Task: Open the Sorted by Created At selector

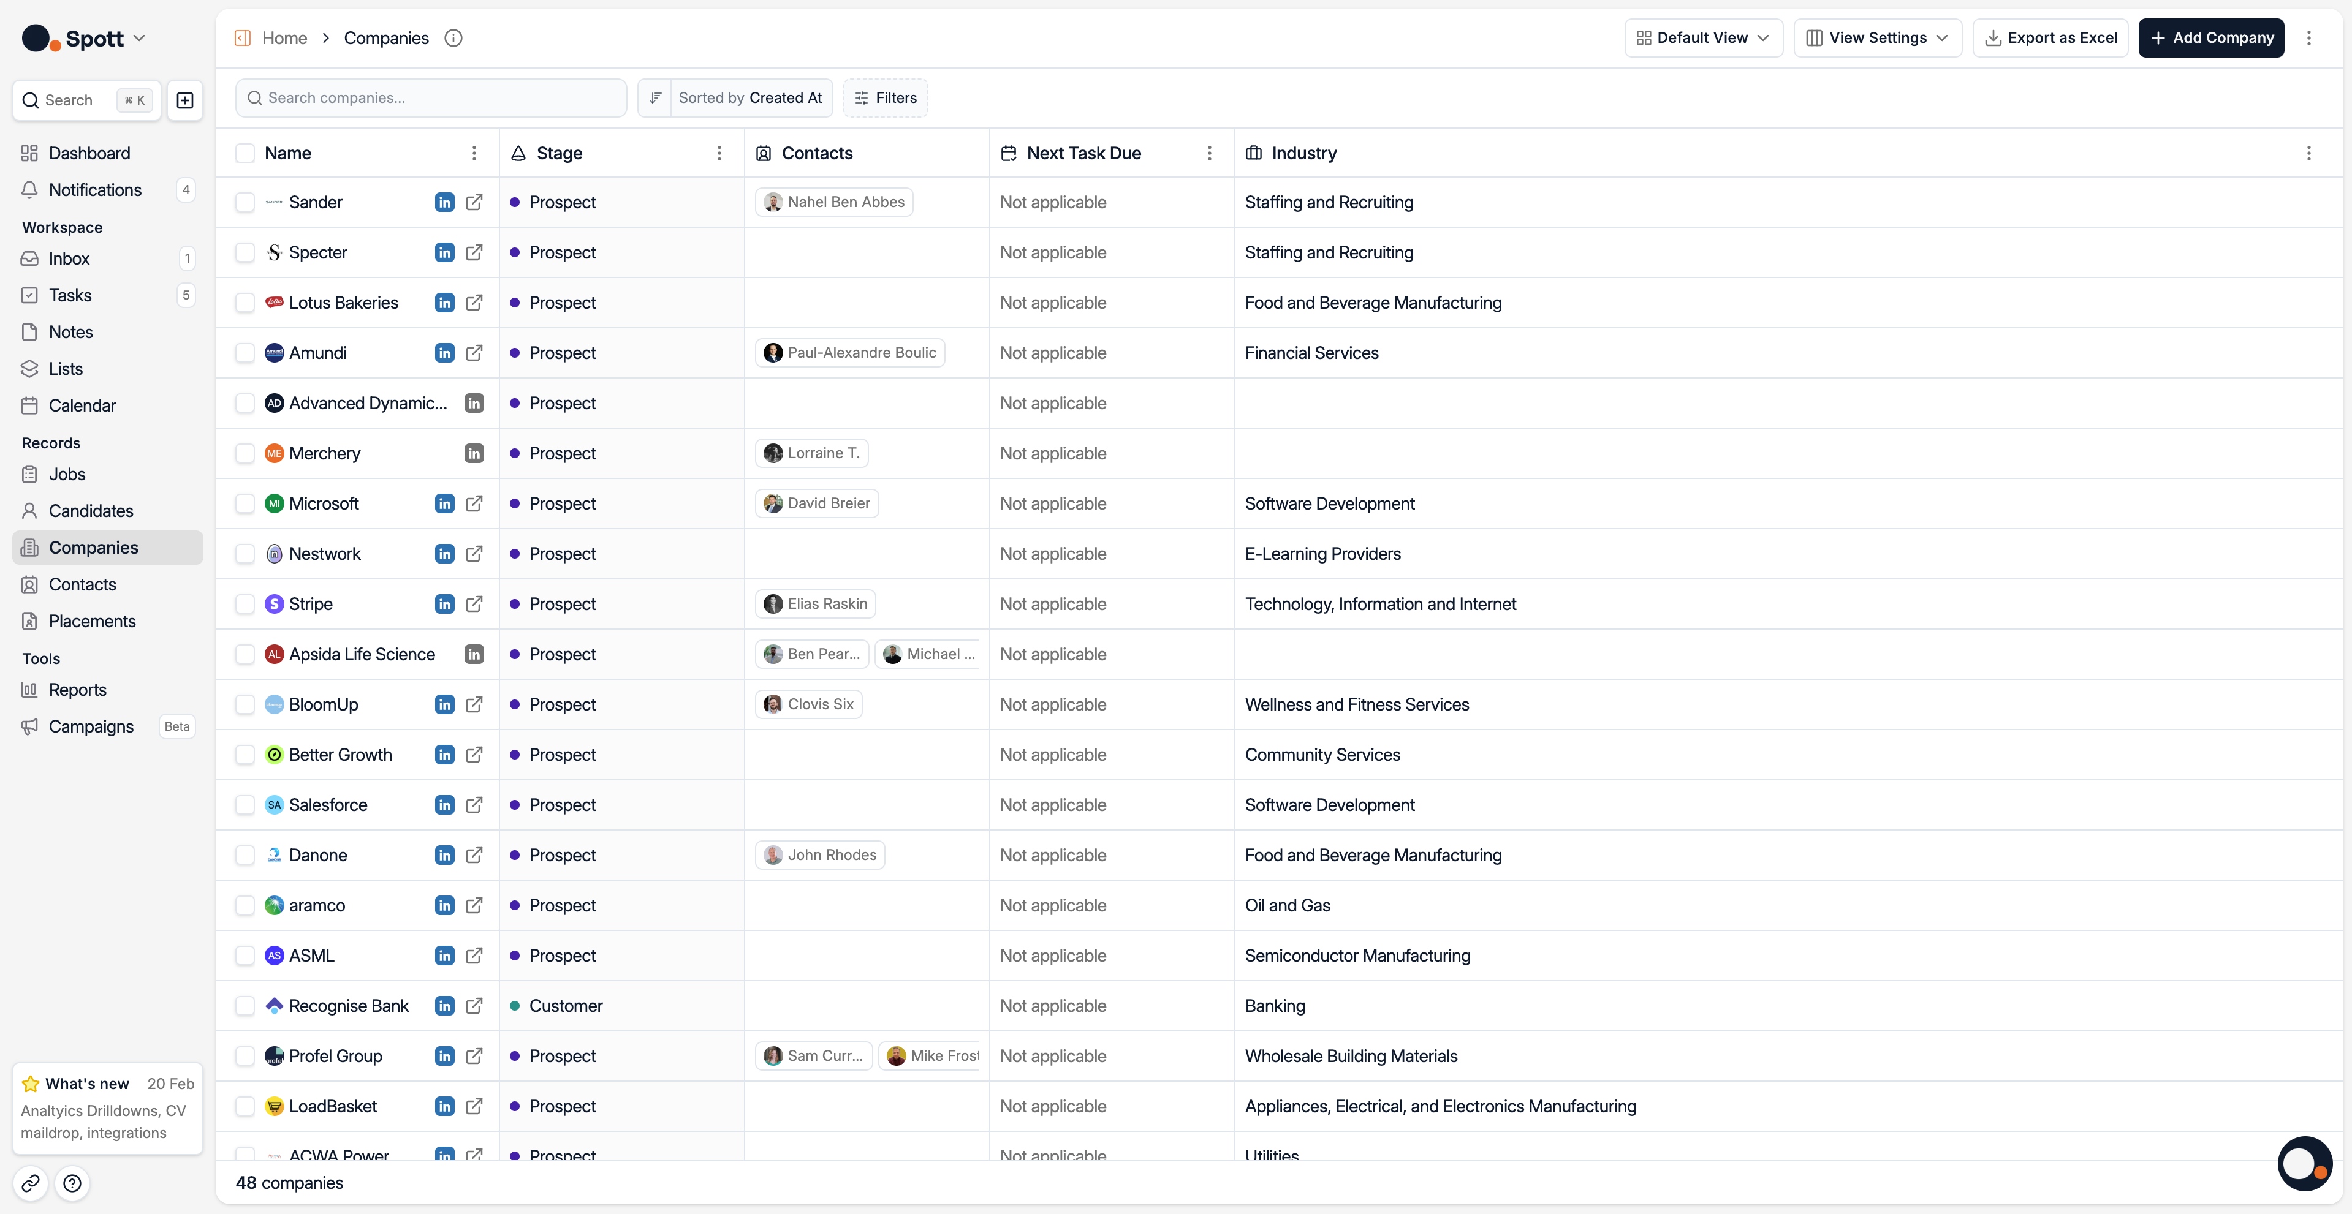Action: [751, 97]
